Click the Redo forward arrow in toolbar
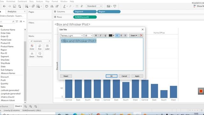Viewport: 204px width, 115px height. [9, 6]
